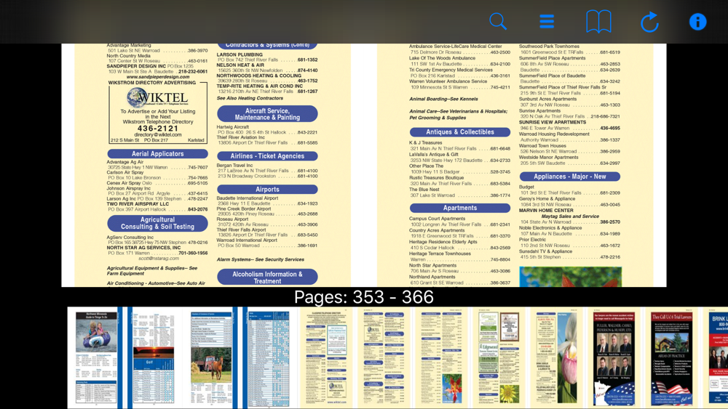This screenshot has height=409, width=728.
Task: Tap the Airports heading
Action: 267,190
